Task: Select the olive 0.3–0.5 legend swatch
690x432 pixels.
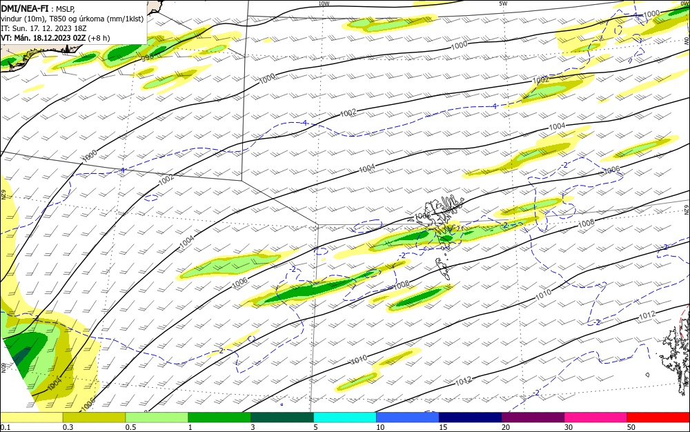Action: coord(94,418)
